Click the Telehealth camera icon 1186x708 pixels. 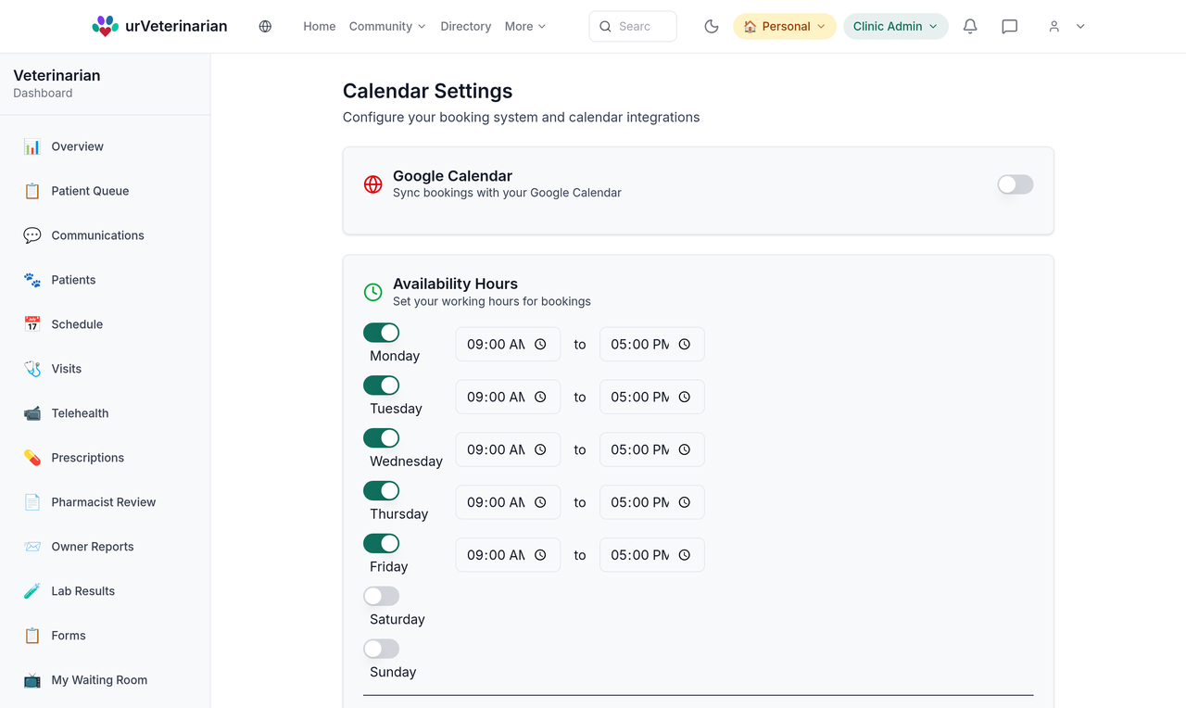tap(32, 413)
